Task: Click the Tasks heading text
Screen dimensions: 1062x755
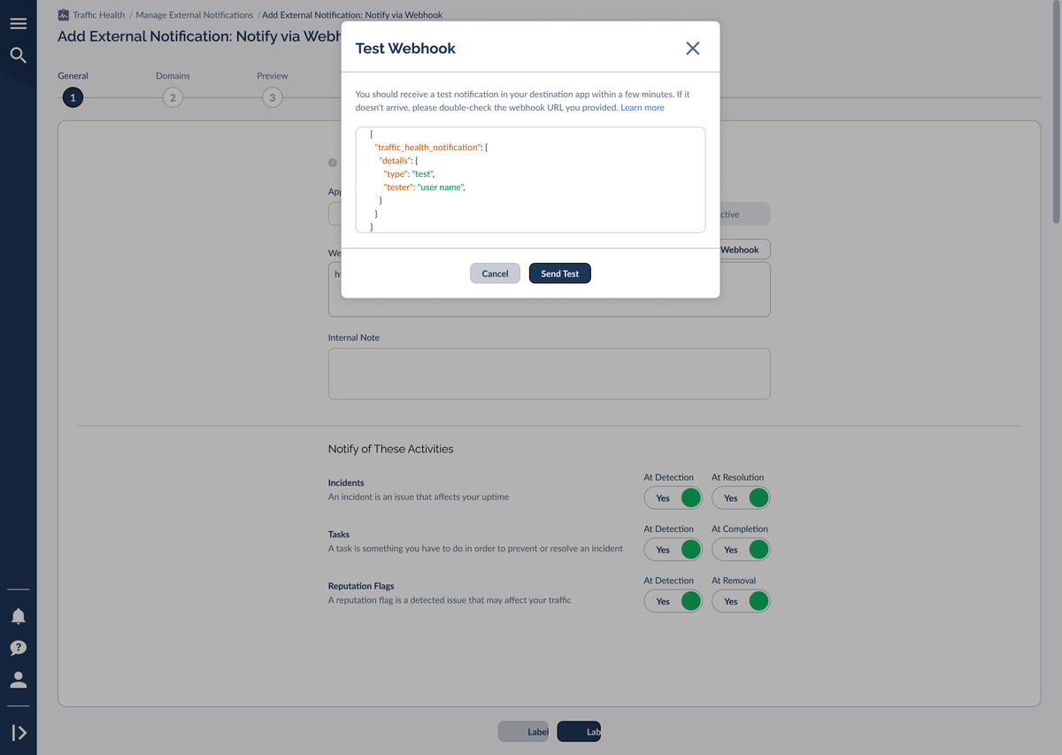Action: point(339,535)
